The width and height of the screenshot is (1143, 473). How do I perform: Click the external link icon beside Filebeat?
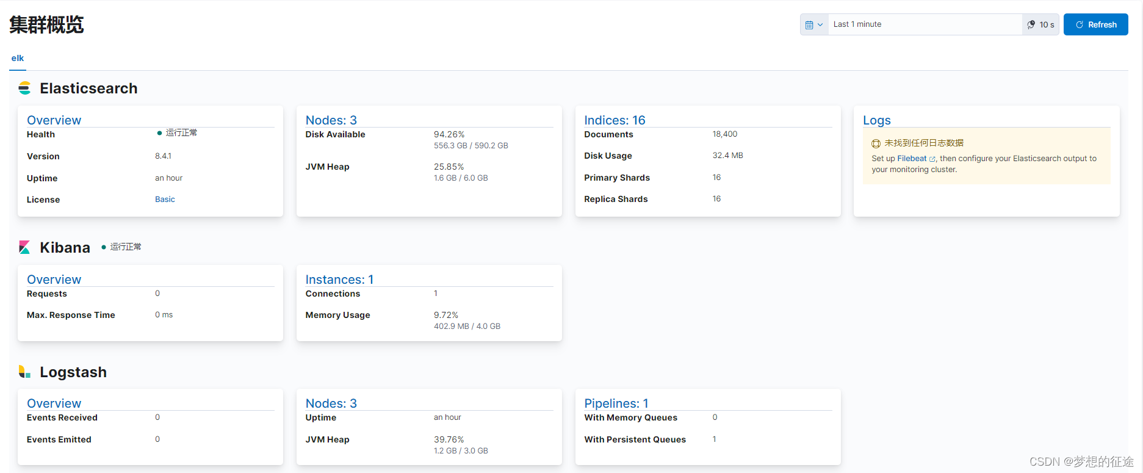pyautogui.click(x=932, y=159)
